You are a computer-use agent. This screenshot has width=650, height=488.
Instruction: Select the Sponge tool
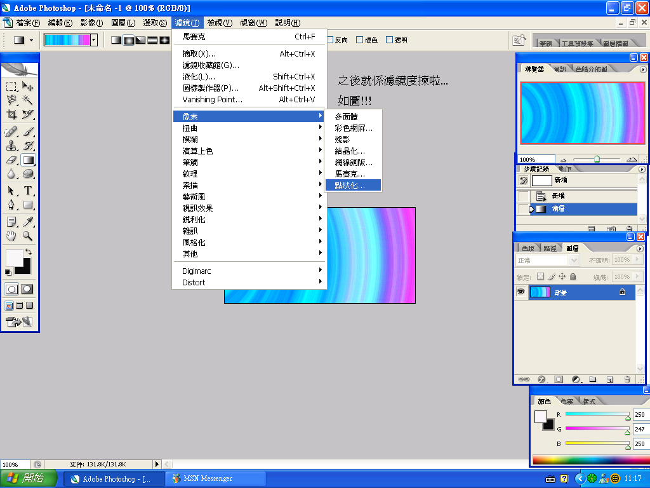coord(28,173)
